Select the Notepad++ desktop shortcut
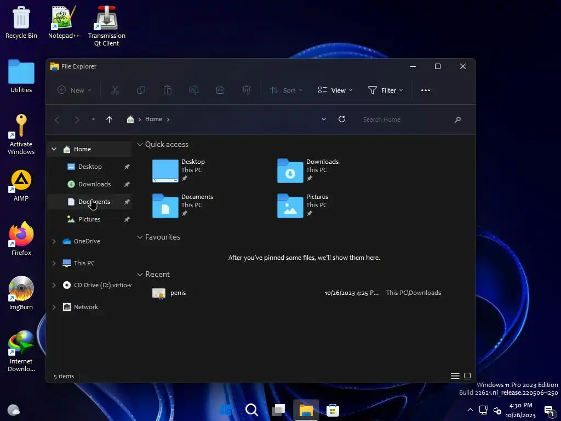This screenshot has width=561, height=421. click(64, 22)
